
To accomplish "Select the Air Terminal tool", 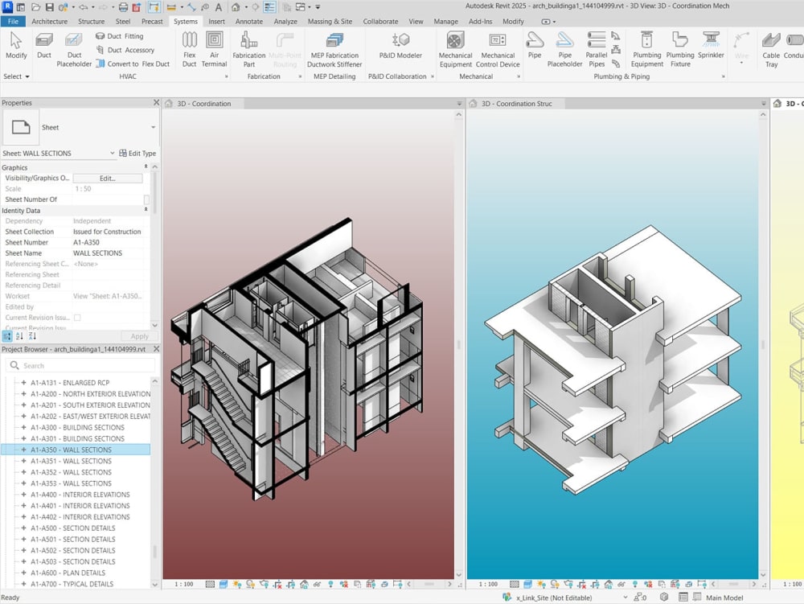I will tap(214, 50).
